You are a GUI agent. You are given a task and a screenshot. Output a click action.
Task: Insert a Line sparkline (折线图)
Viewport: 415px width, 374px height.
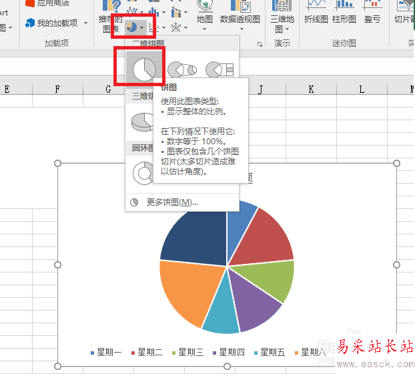pyautogui.click(x=316, y=12)
